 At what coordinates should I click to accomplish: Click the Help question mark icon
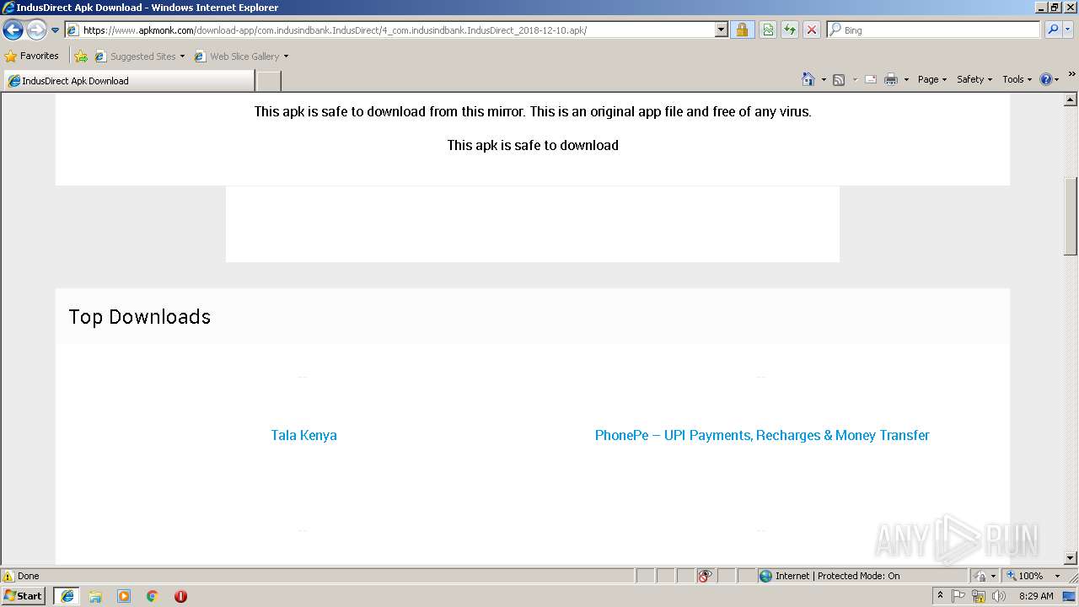[1046, 79]
